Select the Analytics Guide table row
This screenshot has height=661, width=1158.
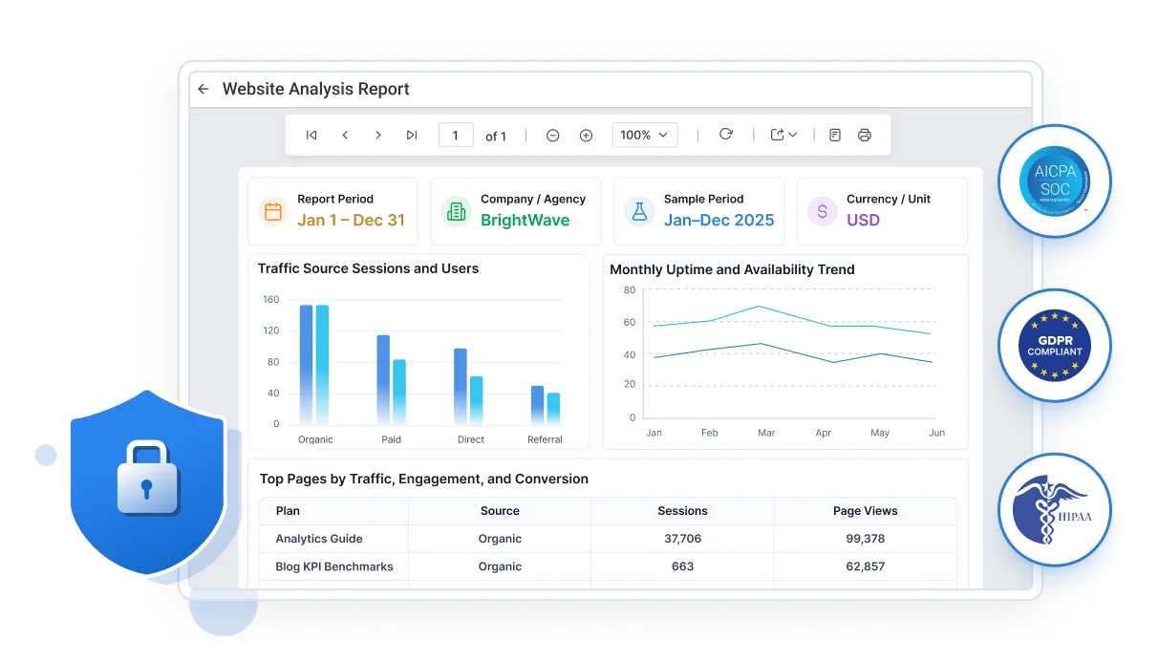point(608,539)
